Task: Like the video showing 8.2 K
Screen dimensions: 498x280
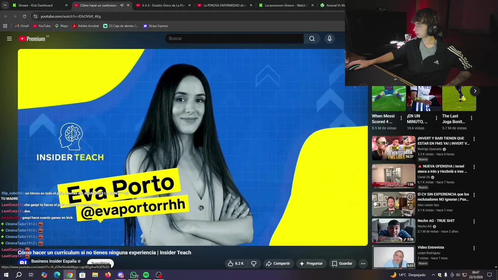Action: pyautogui.click(x=236, y=263)
